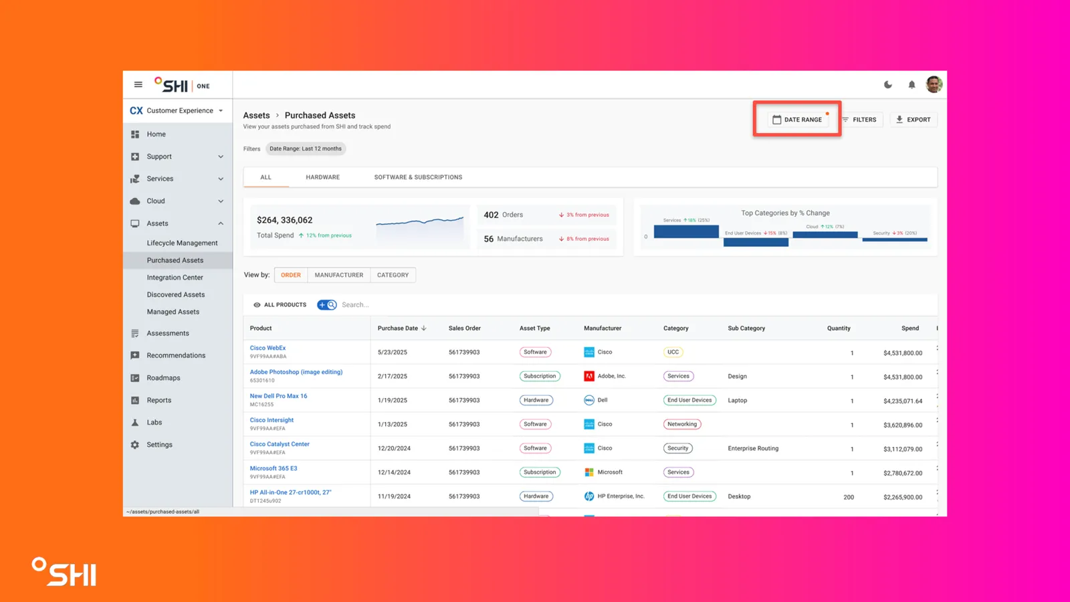Open the Filters panel
This screenshot has width=1070, height=602.
point(859,120)
